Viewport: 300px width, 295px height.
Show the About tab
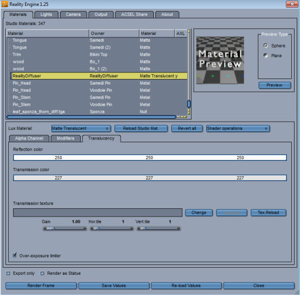[167, 15]
